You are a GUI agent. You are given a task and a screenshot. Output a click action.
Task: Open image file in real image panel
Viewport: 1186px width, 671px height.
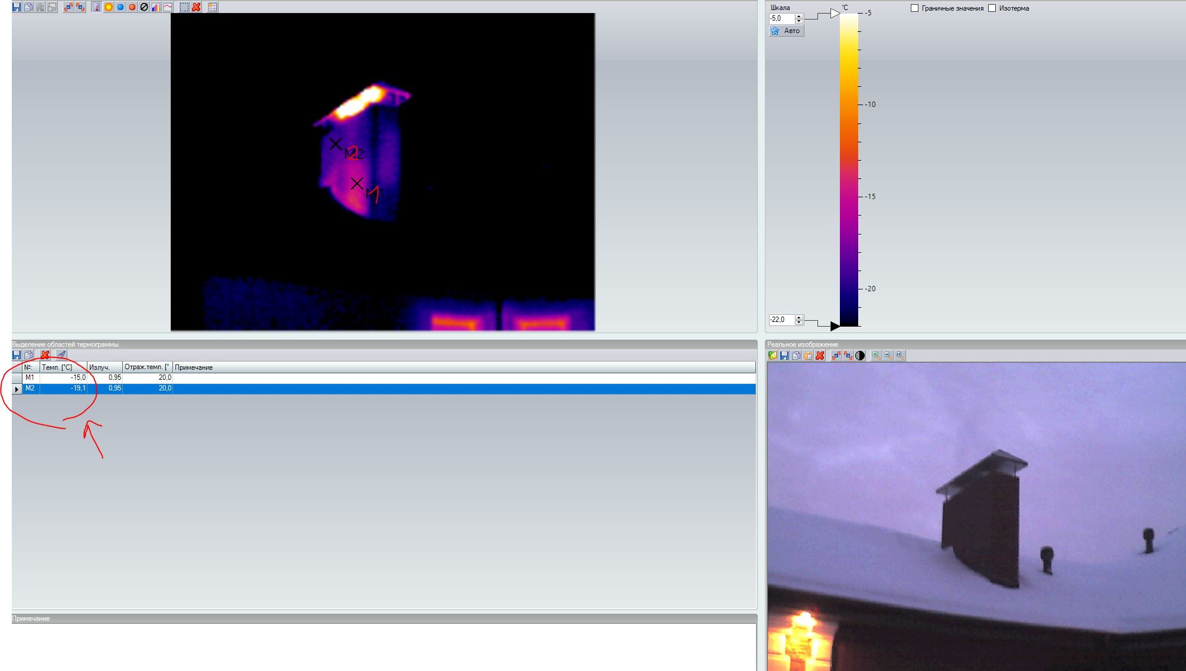tap(773, 356)
